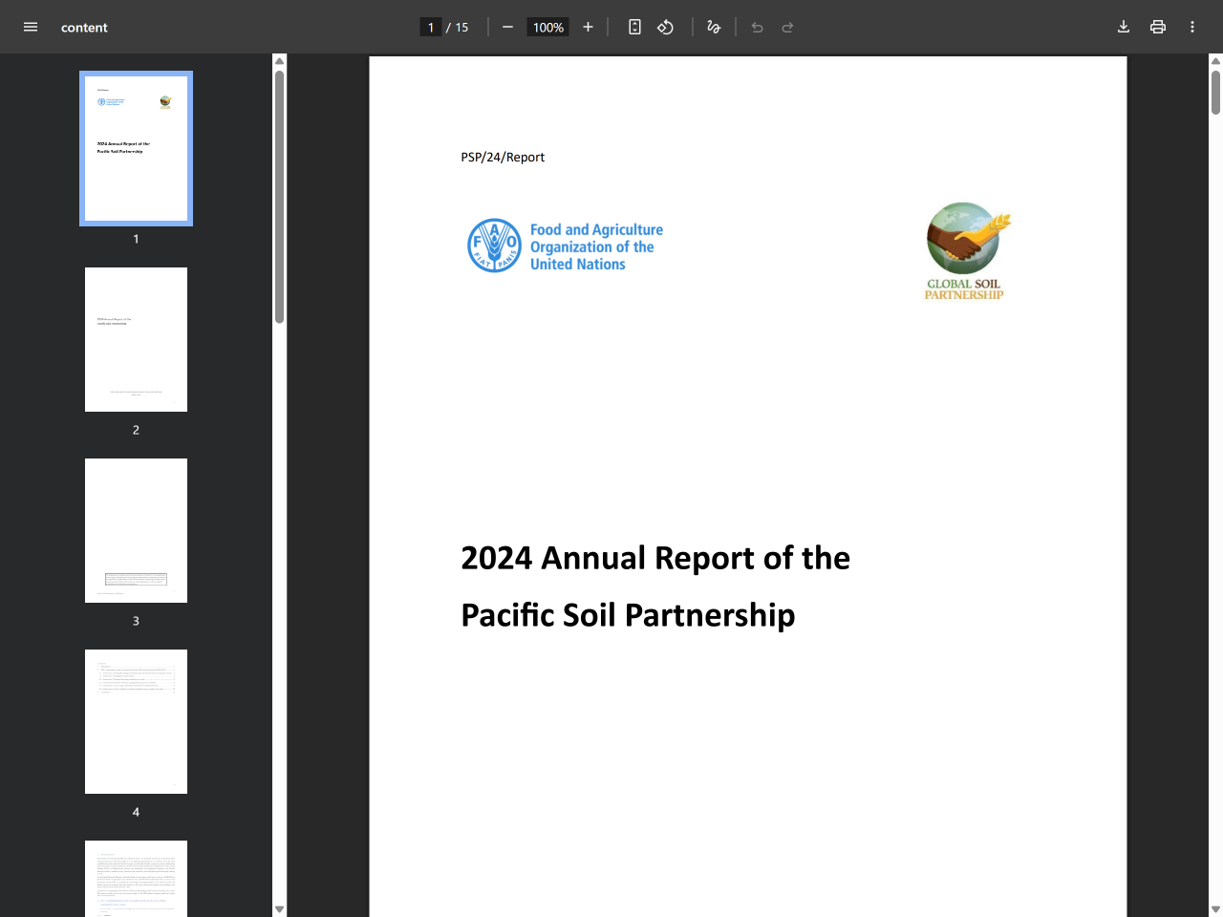
Task: Click the thumbnail panel scroll down arrow
Action: point(279,909)
